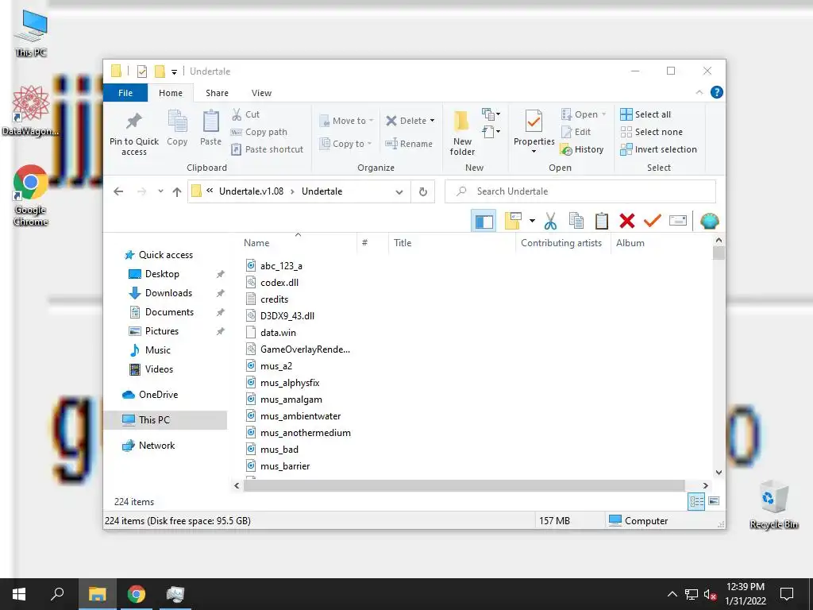The width and height of the screenshot is (813, 610).
Task: Click Select none
Action: point(651,132)
